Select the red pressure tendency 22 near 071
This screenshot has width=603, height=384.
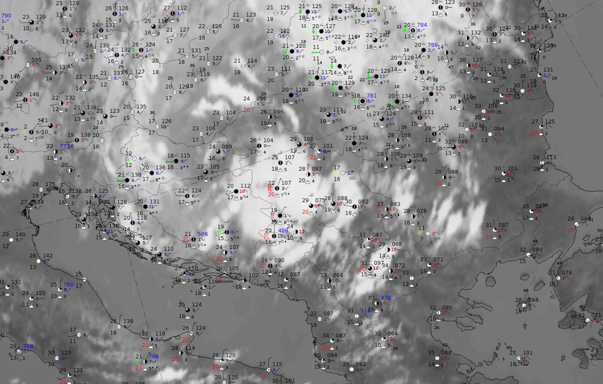click(435, 265)
